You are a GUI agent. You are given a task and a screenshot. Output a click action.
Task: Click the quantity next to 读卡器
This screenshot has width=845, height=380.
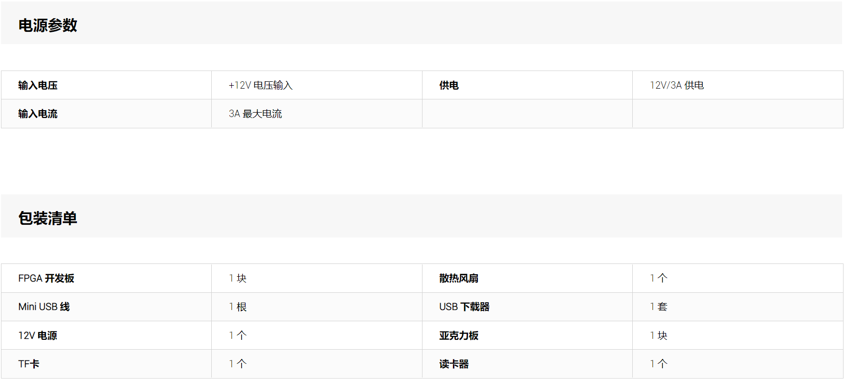pos(658,364)
